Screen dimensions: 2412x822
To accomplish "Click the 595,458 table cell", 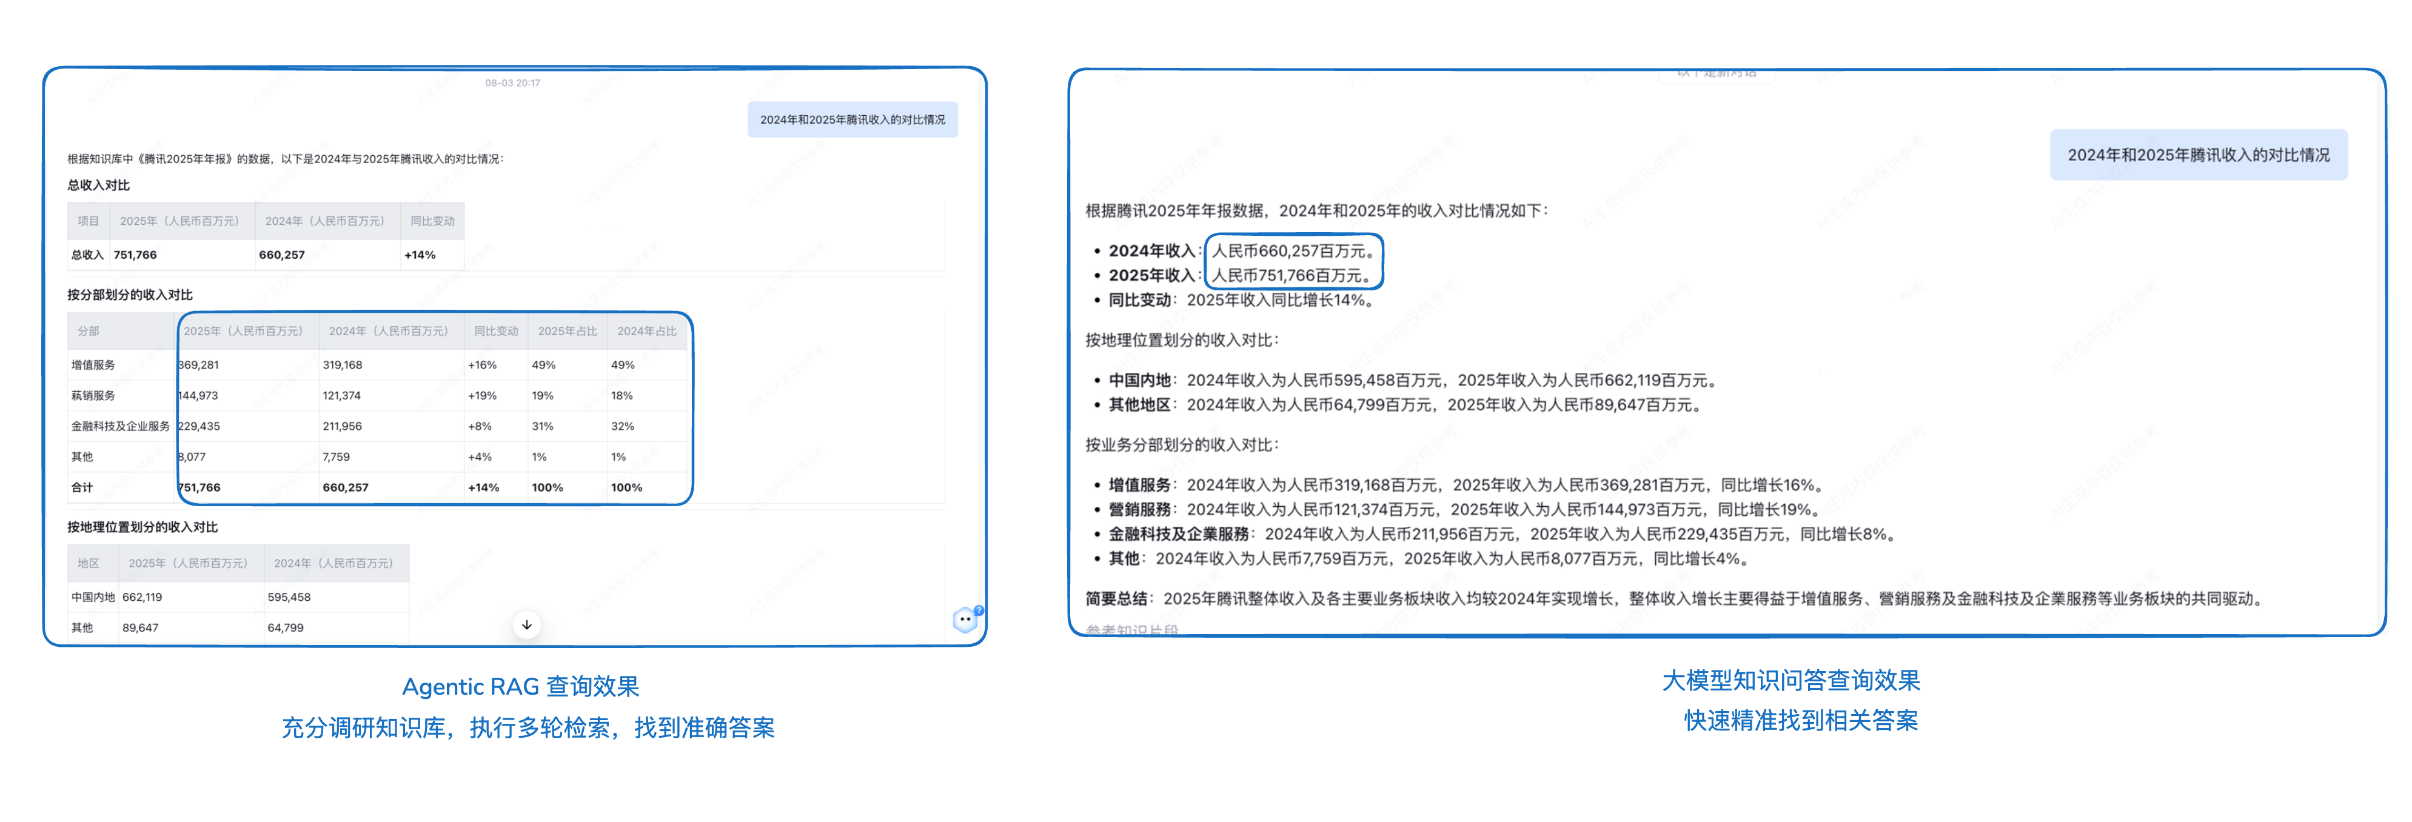I will 289,597.
